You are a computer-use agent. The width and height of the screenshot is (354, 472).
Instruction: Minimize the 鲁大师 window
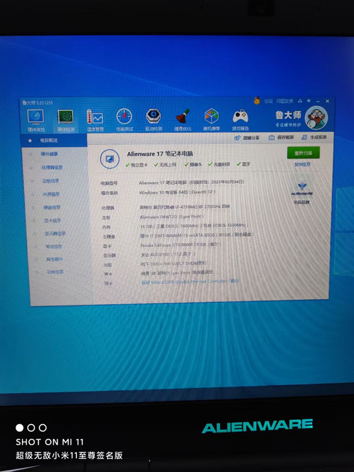[x=318, y=101]
